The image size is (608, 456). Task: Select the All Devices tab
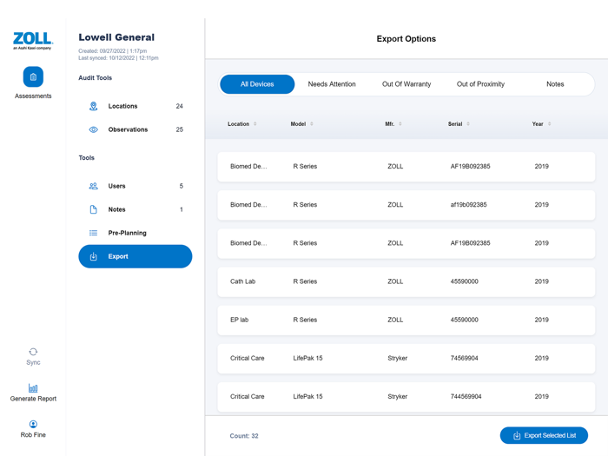(x=257, y=84)
